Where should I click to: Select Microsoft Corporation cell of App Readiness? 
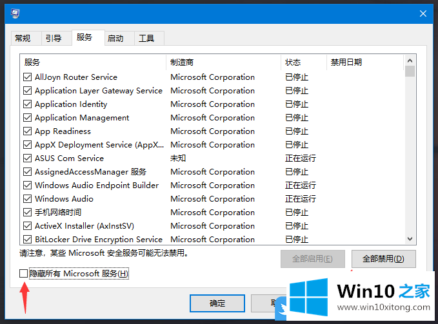pos(213,131)
